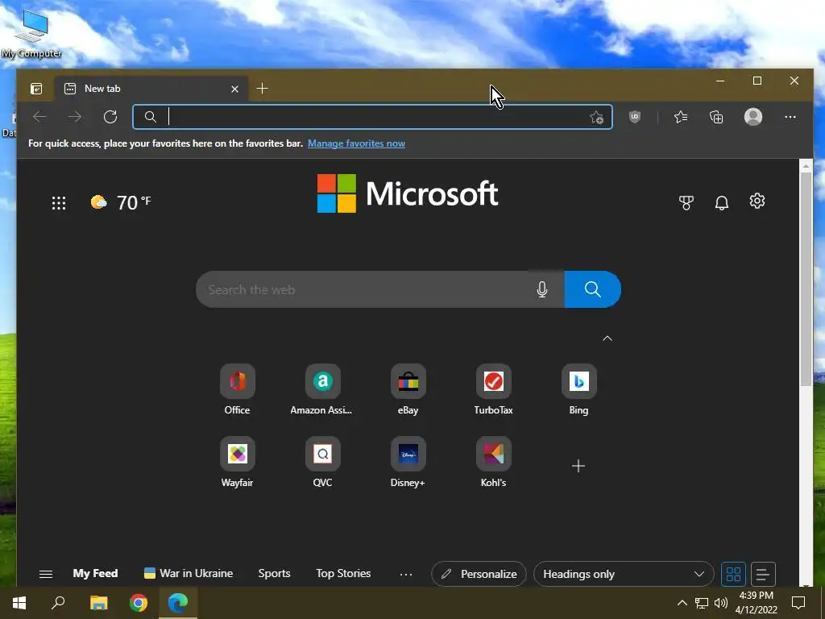
Task: Open Settings and more menu
Action: click(x=790, y=117)
